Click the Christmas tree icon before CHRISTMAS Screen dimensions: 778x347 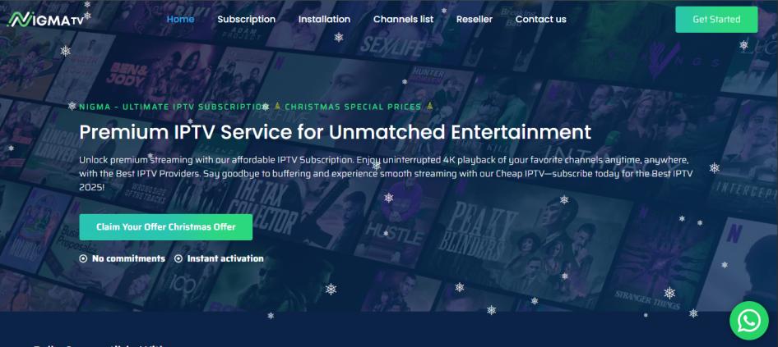point(277,106)
